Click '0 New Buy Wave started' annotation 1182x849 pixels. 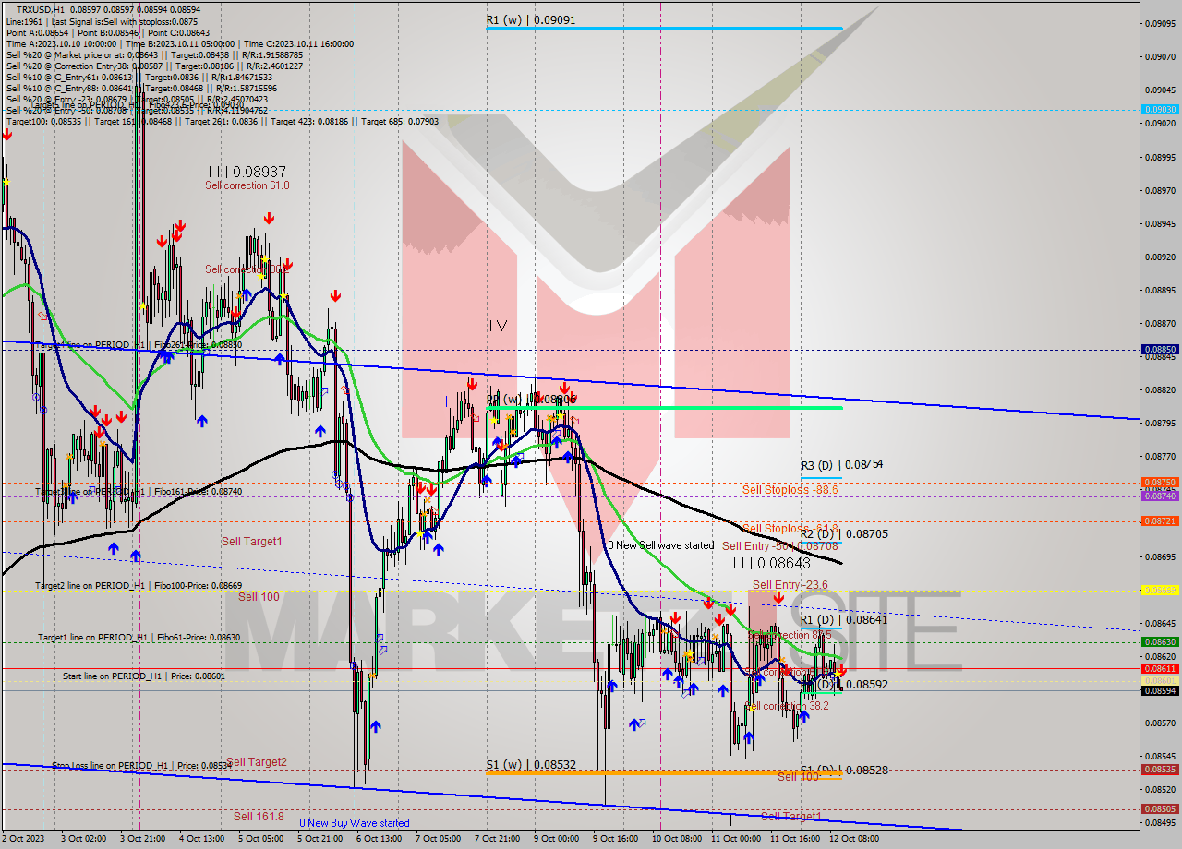point(355,823)
